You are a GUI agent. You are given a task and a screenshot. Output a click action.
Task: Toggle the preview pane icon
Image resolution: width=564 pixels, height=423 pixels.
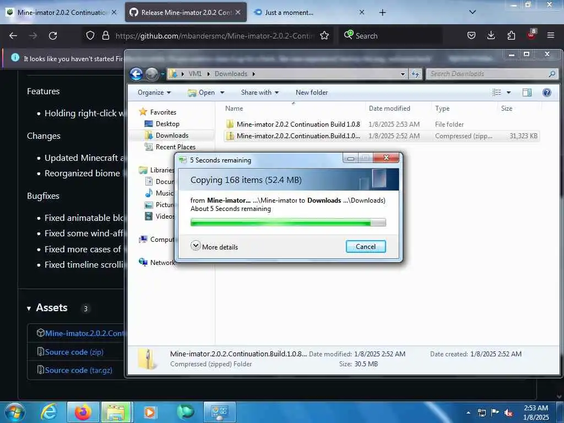pyautogui.click(x=527, y=93)
